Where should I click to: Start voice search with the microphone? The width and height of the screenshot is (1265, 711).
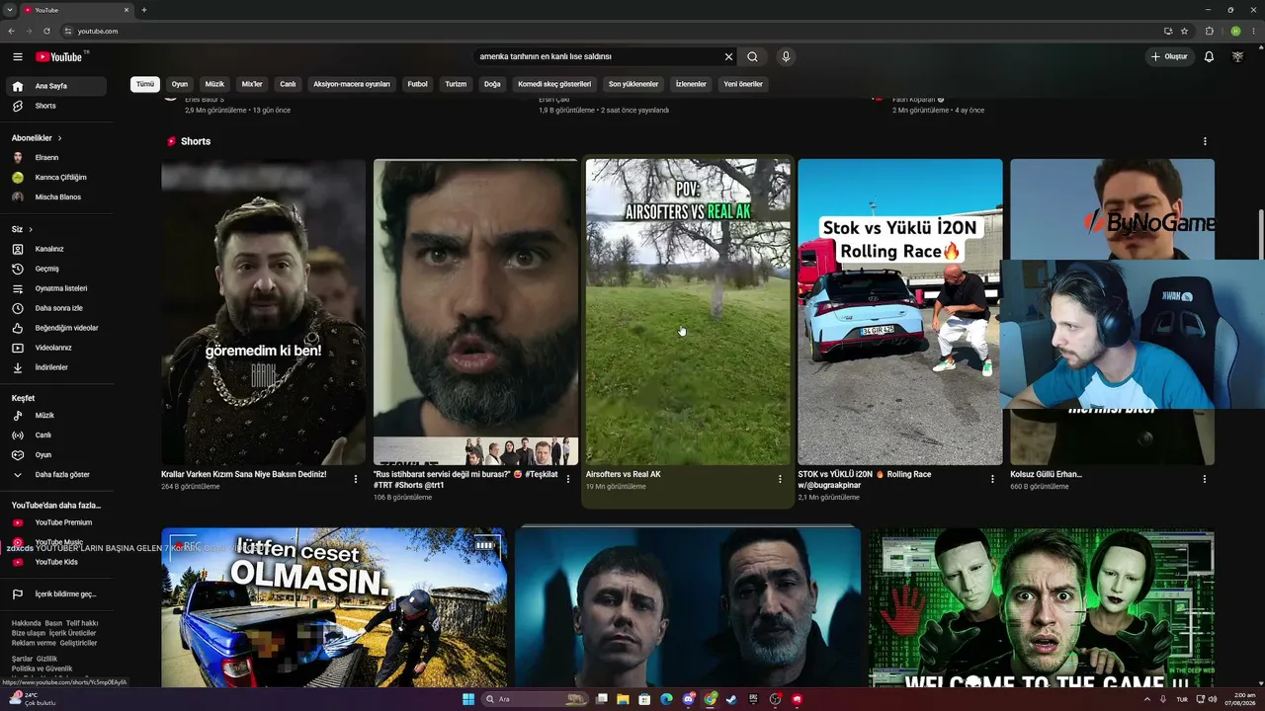[x=786, y=57]
